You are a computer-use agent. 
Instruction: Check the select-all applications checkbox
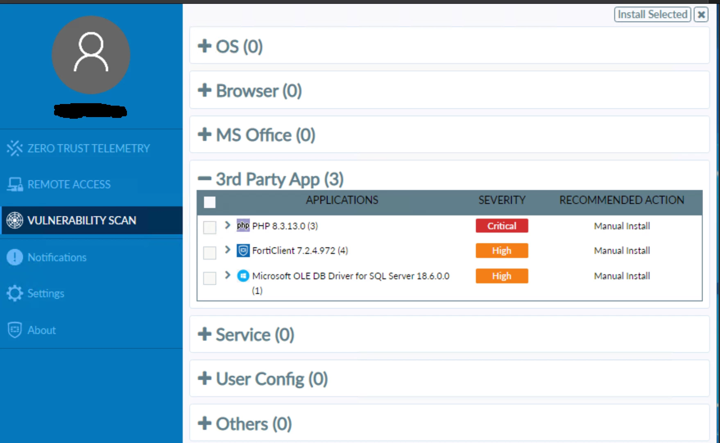coord(210,202)
